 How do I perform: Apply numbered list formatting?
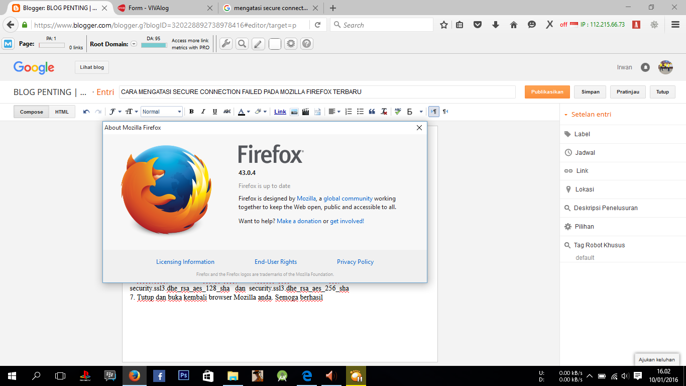349,112
